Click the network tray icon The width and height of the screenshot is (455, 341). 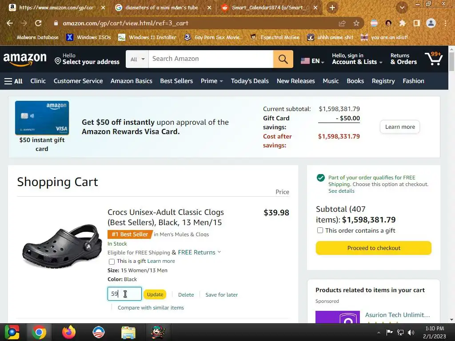[400, 332]
